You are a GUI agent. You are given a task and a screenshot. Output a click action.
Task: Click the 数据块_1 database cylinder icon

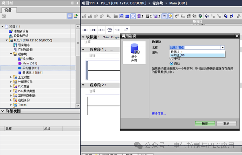pos(20,72)
